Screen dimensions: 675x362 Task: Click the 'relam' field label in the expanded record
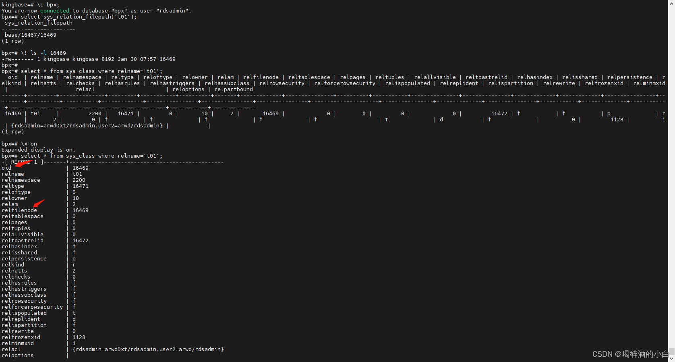point(10,204)
